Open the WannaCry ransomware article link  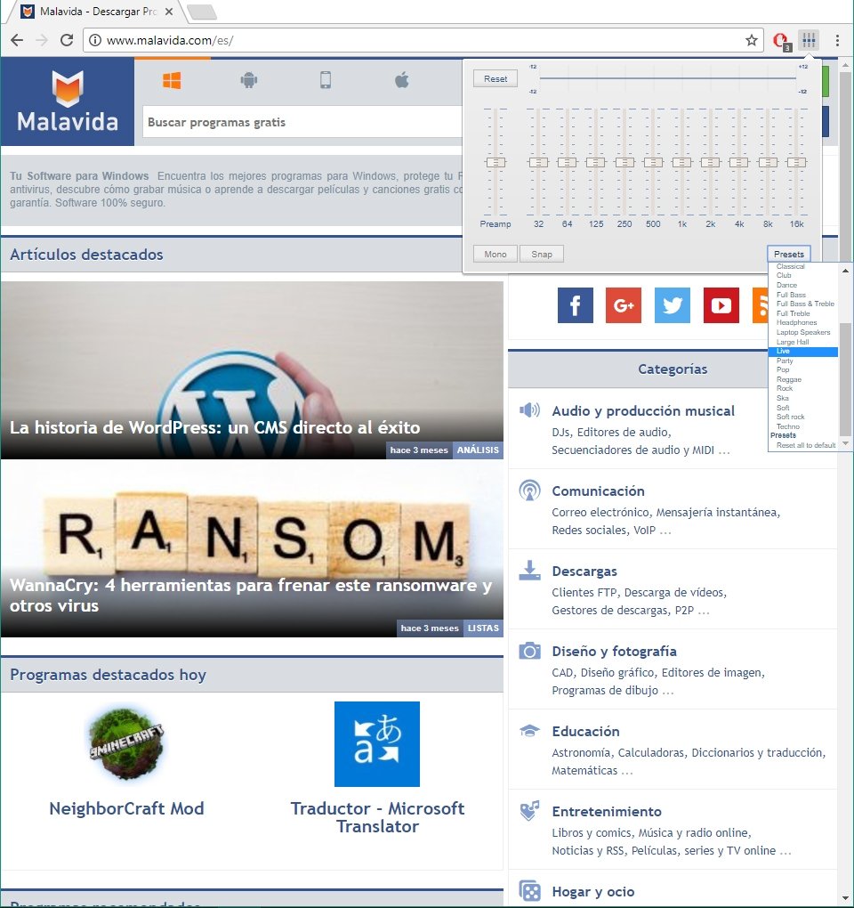click(251, 595)
